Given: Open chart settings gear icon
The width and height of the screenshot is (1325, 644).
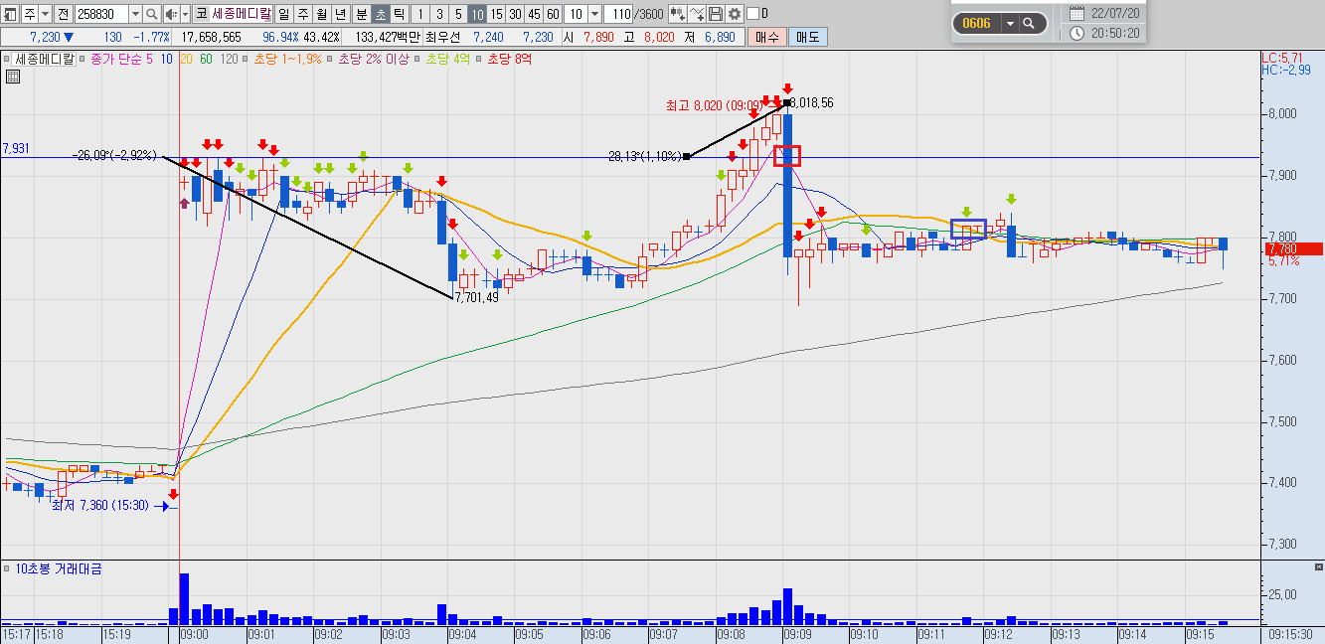Looking at the screenshot, I should (735, 14).
